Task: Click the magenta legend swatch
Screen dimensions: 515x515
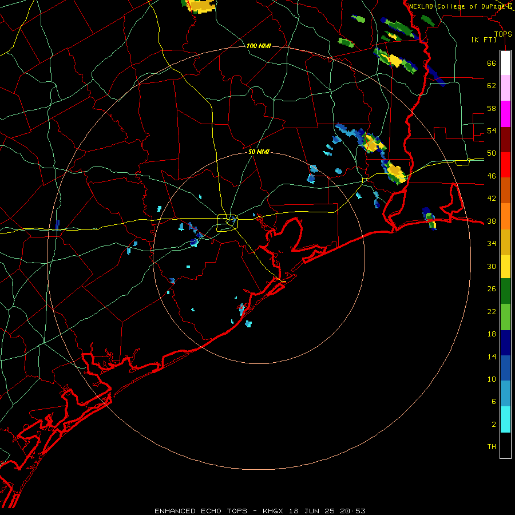Action: click(505, 114)
